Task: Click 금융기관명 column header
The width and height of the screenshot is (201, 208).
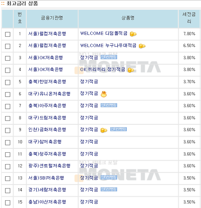Action: point(52,18)
